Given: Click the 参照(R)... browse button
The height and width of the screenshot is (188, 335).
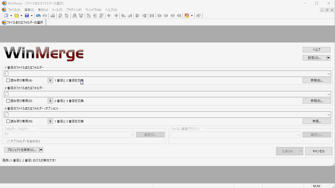Looking at the screenshot, I should coord(317,101).
